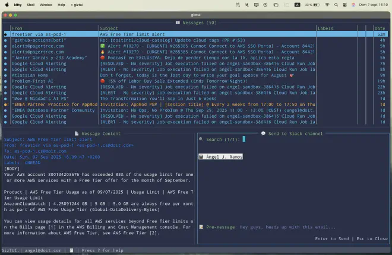Click the muted microphone icon in menu bar
This screenshot has width=392, height=255.
[x=246, y=5]
